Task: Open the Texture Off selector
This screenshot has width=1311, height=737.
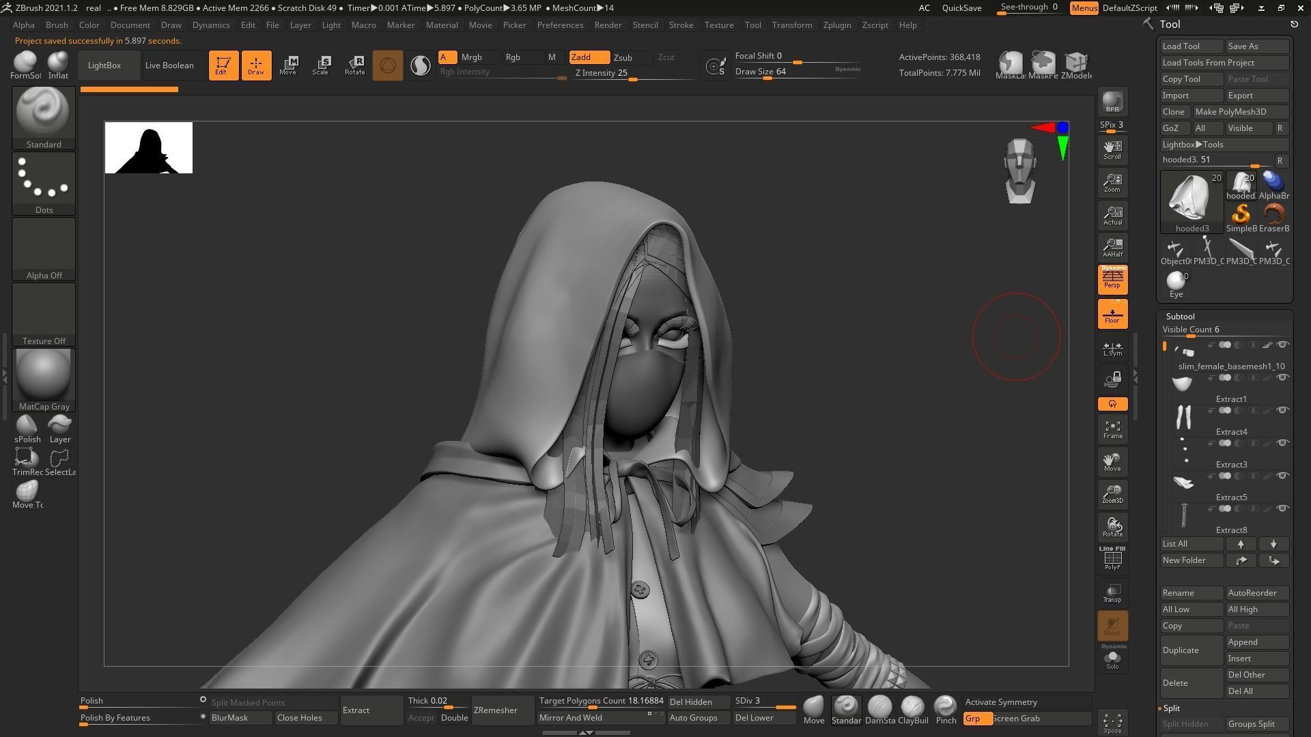Action: pos(44,314)
